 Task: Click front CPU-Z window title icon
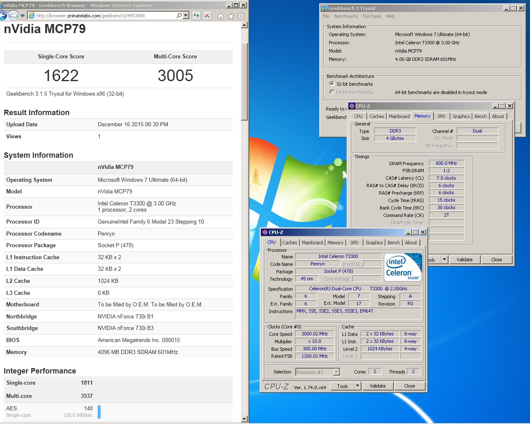pyautogui.click(x=265, y=232)
